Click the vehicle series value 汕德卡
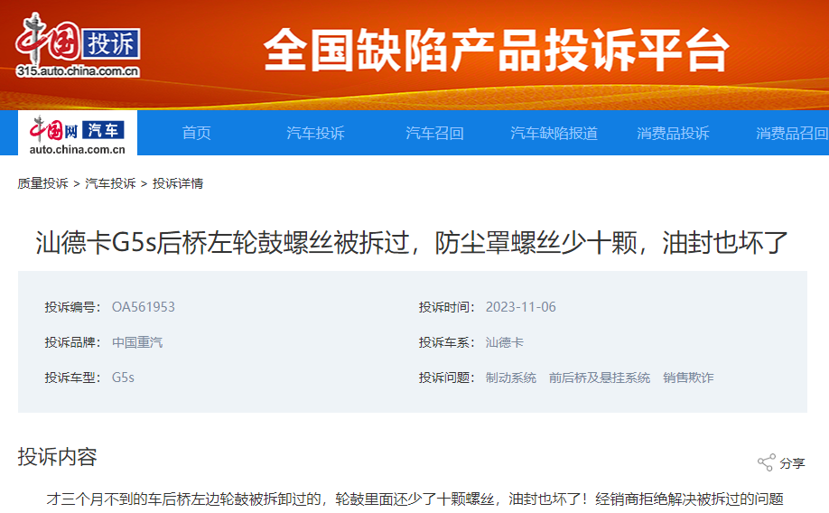 pos(505,342)
